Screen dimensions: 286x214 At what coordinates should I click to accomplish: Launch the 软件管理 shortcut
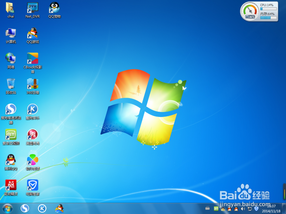33,162
